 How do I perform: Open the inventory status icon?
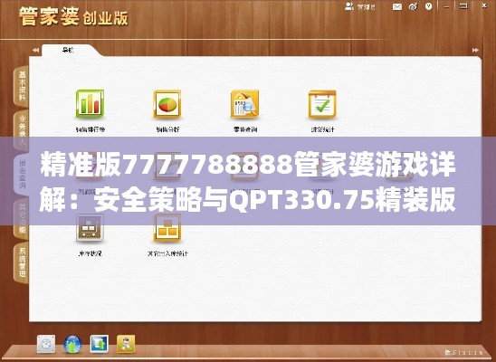click(90, 228)
